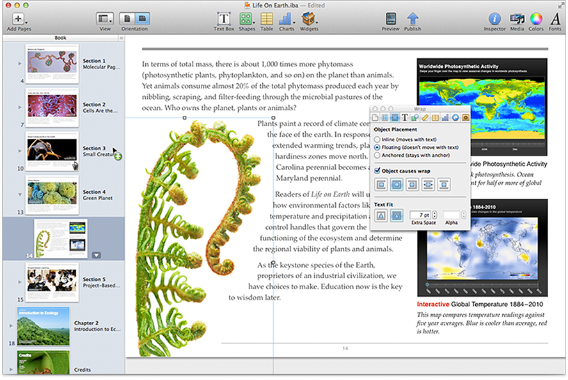Viewport: 568px width, 380px height.
Task: Click the Extra Space value field
Action: tap(420, 214)
